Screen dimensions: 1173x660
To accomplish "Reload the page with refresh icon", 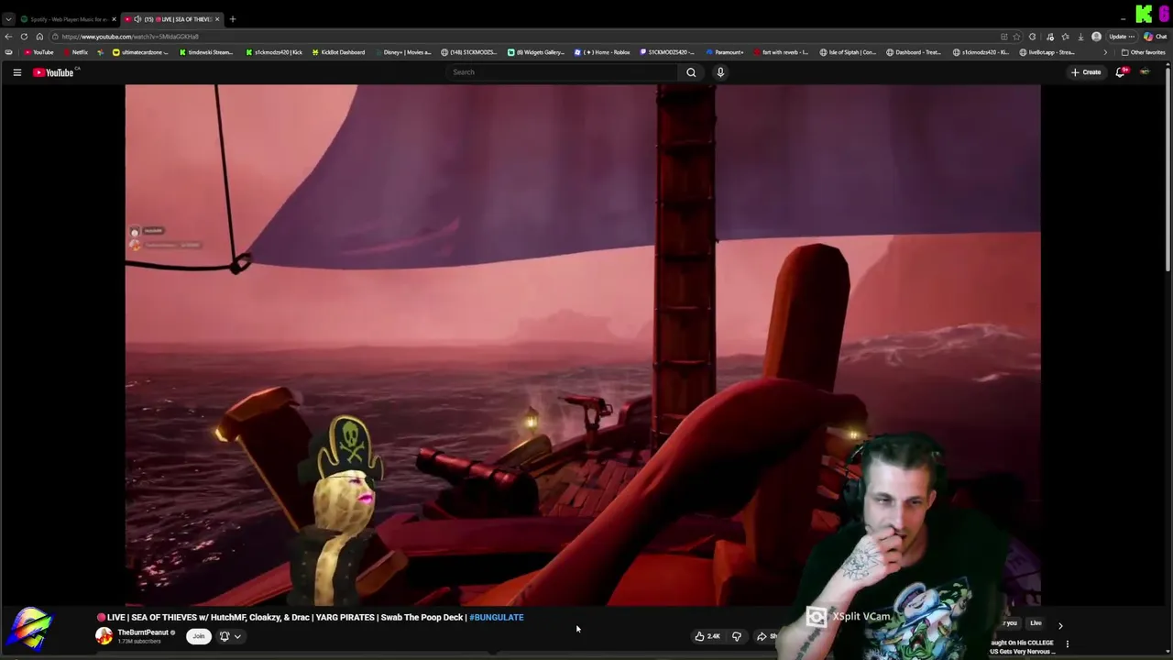I will tap(24, 37).
